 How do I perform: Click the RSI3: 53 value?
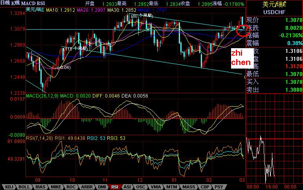click(116, 138)
